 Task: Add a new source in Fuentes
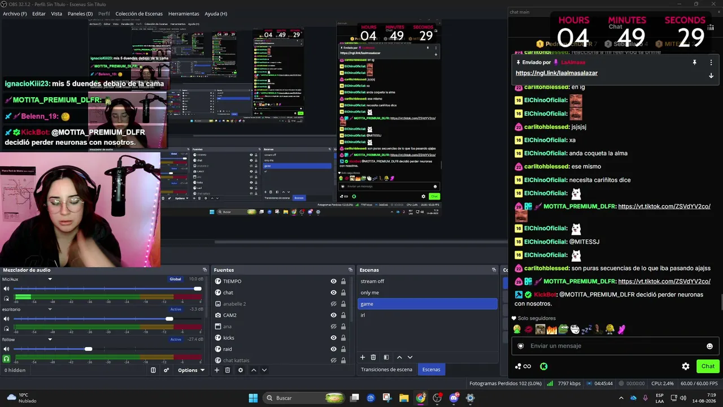pyautogui.click(x=216, y=370)
